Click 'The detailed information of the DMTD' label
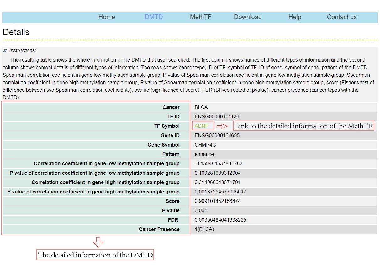Image resolution: width=380 pixels, height=268 pixels. tap(95, 255)
